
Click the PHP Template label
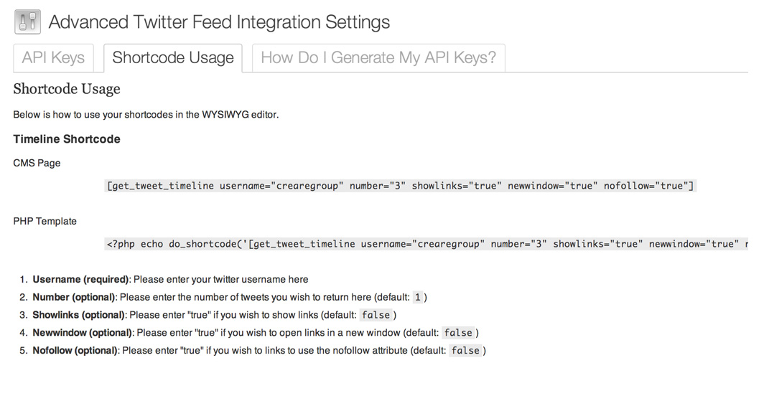(x=45, y=221)
